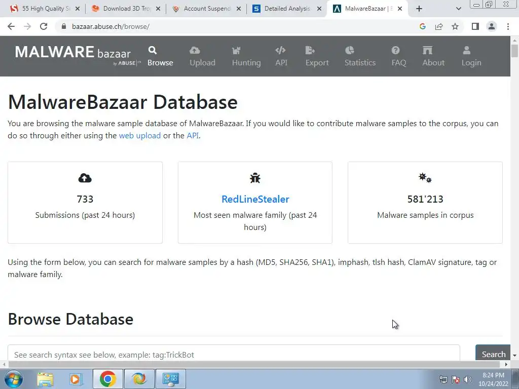Click the 733 submissions count

point(85,199)
